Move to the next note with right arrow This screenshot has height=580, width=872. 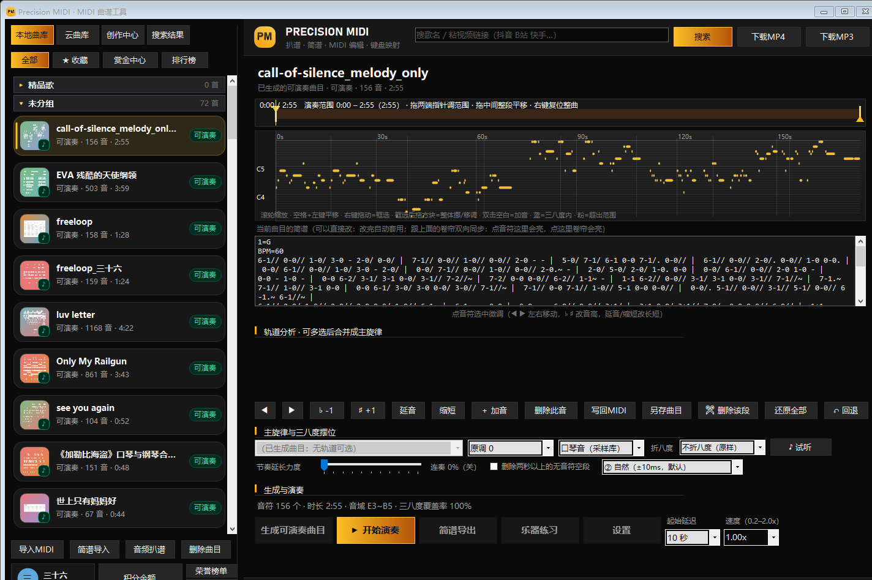pos(292,410)
